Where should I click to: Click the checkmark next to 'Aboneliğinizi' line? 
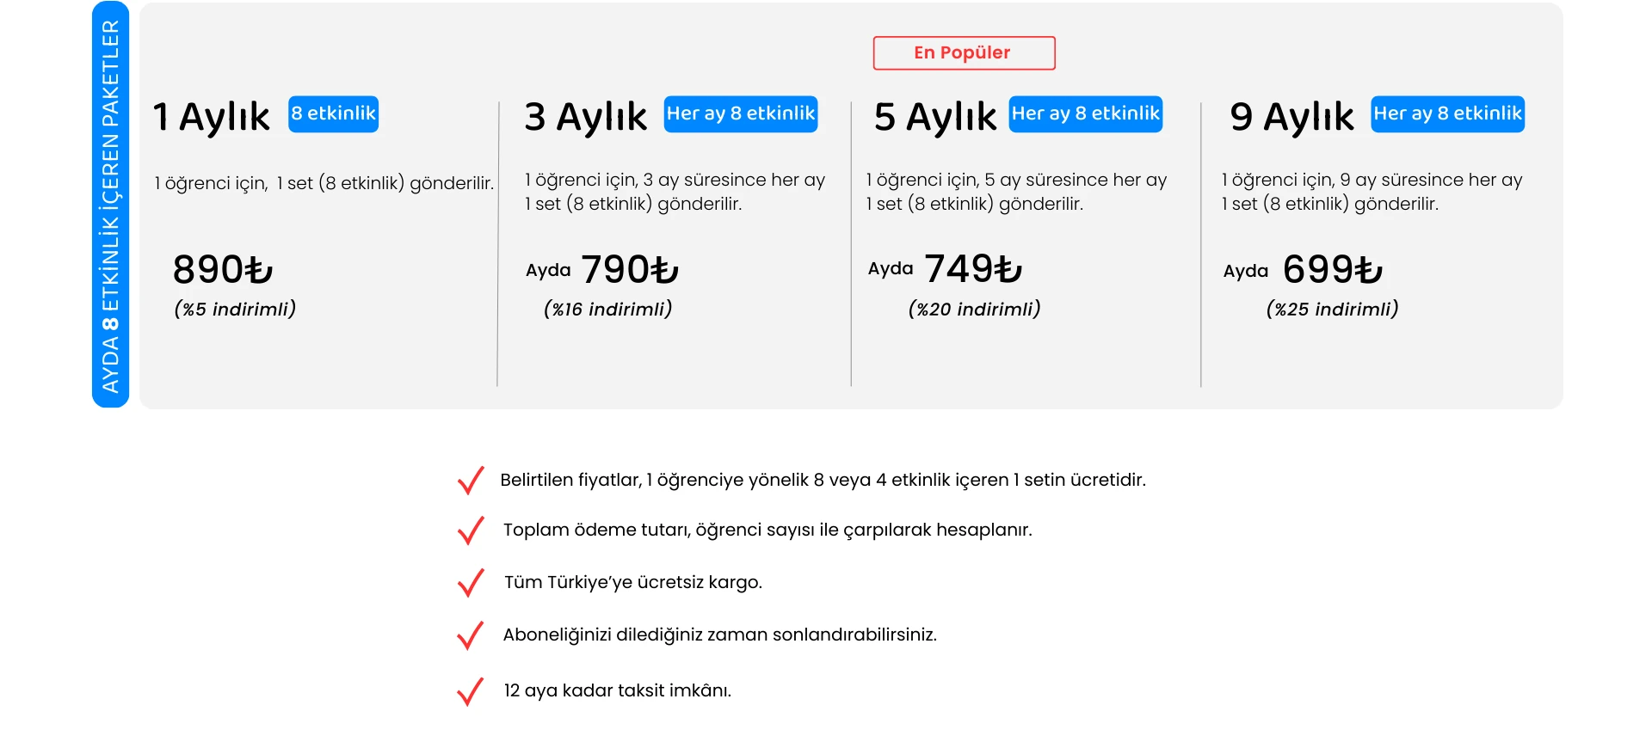tap(470, 635)
